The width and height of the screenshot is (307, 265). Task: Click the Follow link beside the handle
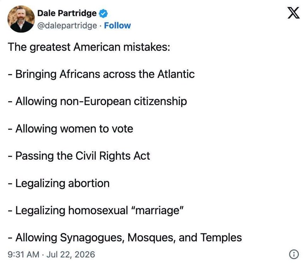click(117, 25)
